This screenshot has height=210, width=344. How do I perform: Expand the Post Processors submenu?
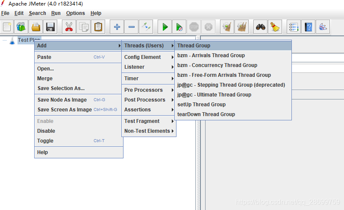point(148,100)
